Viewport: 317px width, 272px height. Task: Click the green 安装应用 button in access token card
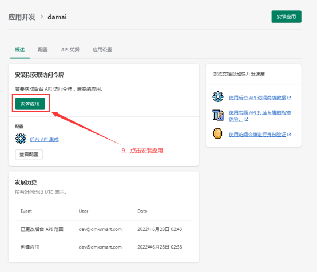[x=30, y=104]
